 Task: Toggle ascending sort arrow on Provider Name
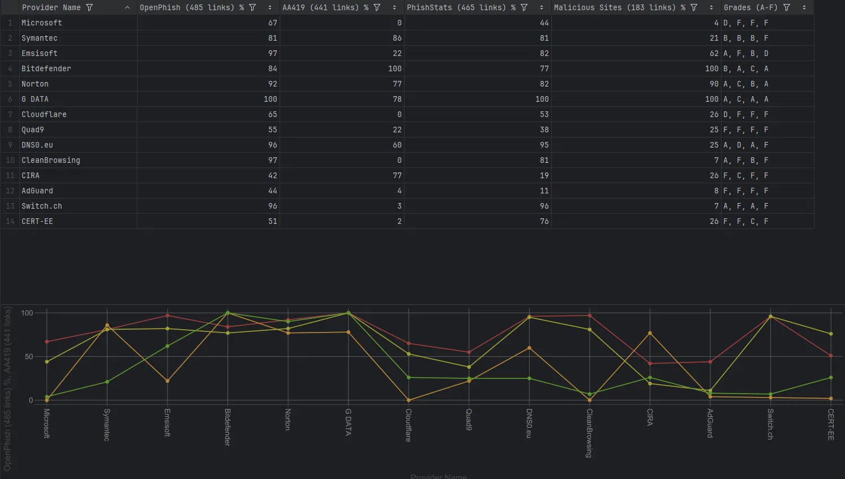point(127,7)
